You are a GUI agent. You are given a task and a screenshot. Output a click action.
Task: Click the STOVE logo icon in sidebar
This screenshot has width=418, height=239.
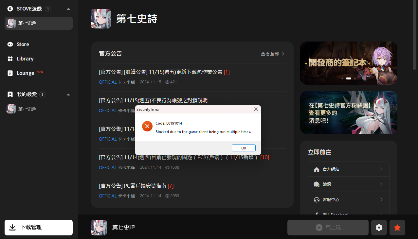10,9
